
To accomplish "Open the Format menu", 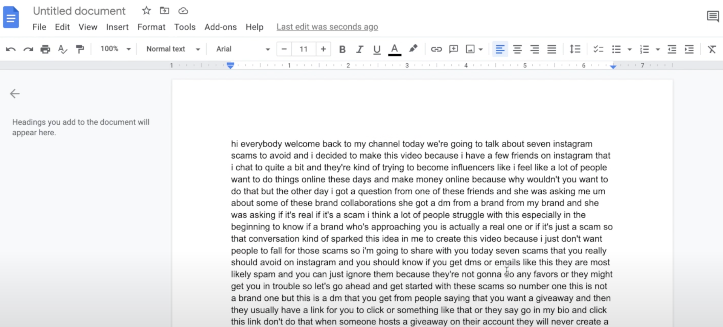I will pyautogui.click(x=151, y=27).
